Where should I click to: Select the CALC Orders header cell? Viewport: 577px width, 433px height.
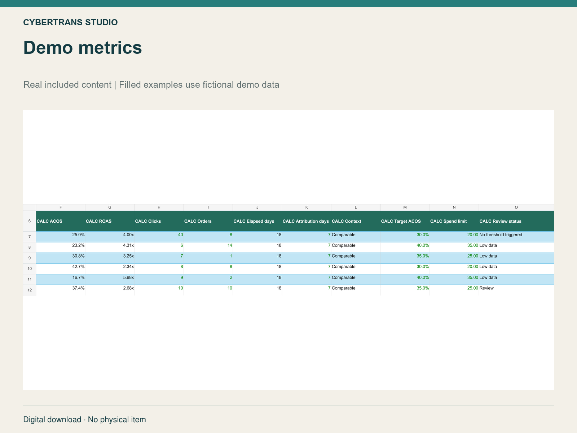click(208, 221)
